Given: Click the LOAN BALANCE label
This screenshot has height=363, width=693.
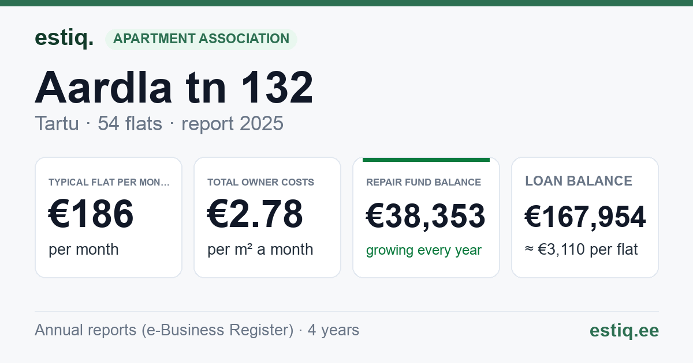Looking at the screenshot, I should click(579, 181).
